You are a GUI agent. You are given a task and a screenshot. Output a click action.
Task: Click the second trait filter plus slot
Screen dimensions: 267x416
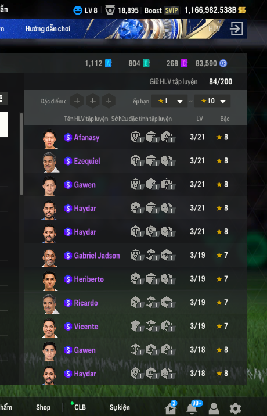coord(93,101)
